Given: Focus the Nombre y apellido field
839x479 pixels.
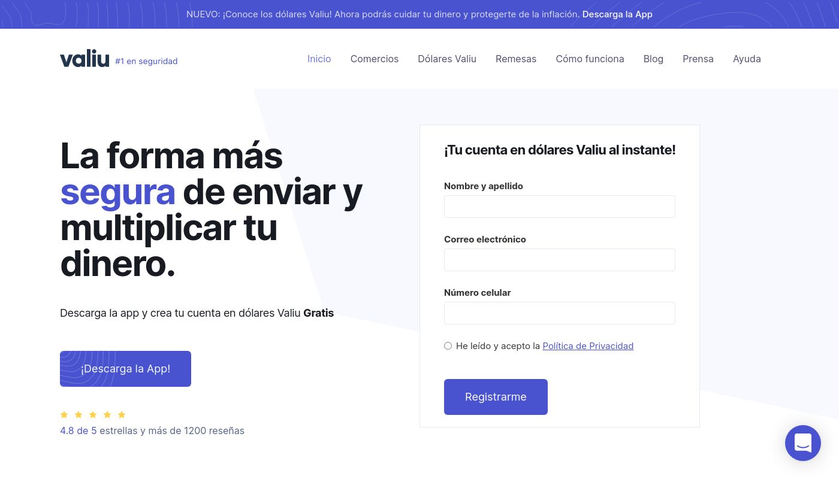Looking at the screenshot, I should 560,207.
